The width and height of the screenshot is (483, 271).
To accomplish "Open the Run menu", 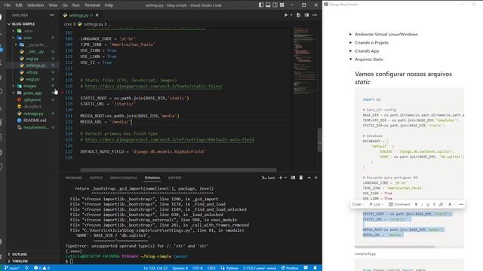I will pyautogui.click(x=75, y=5).
